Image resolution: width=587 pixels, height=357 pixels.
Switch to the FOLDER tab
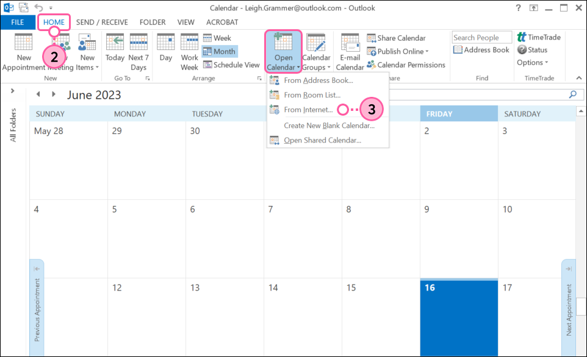(153, 22)
